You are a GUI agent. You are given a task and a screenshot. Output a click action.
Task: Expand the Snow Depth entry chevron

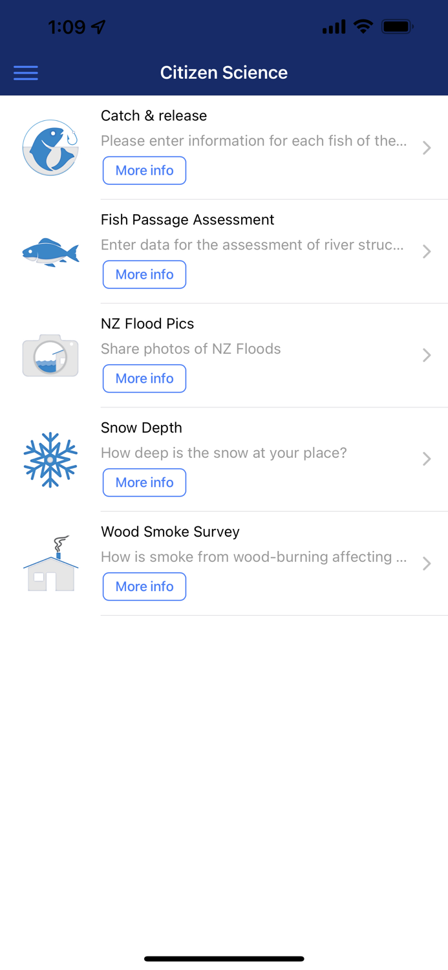(426, 459)
